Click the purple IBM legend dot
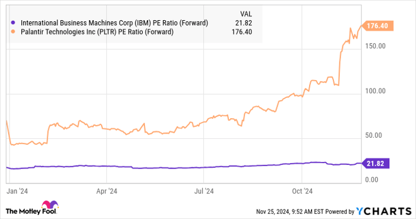The image size is (416, 219). pos(12,23)
